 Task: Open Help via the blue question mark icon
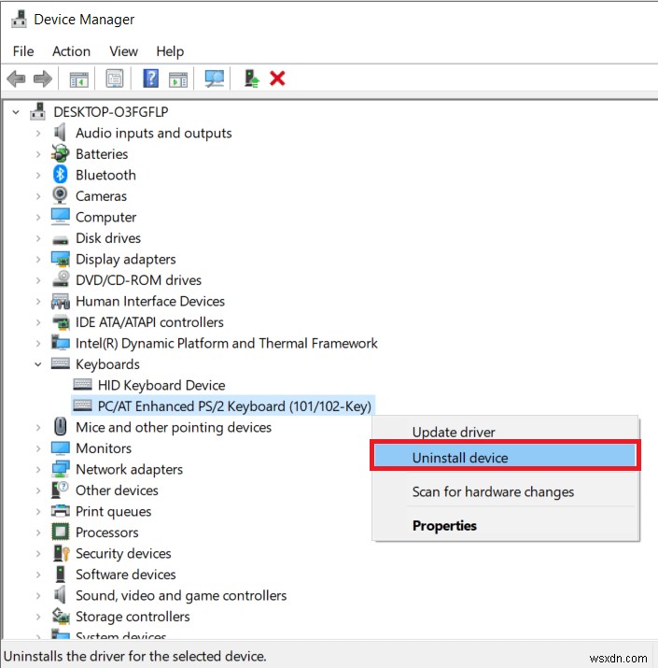tap(150, 78)
